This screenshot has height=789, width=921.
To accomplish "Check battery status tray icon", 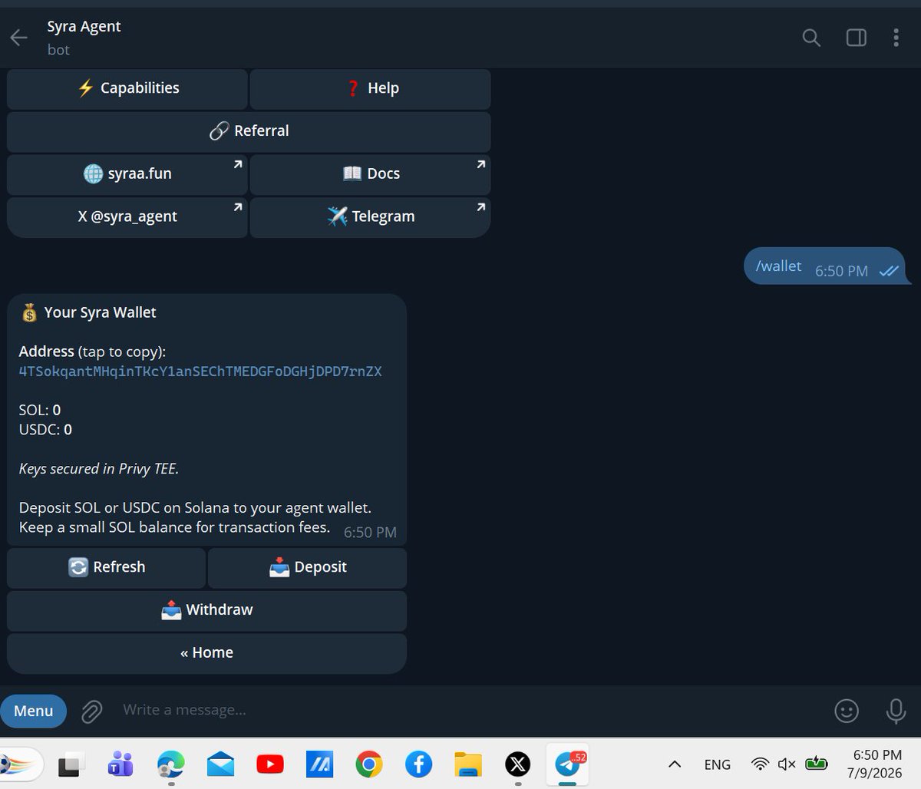I will [x=817, y=764].
